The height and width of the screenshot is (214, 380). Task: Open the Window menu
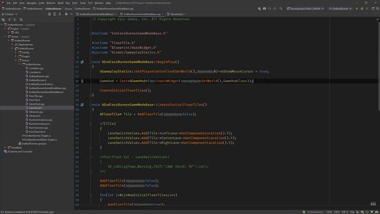(x=99, y=3)
